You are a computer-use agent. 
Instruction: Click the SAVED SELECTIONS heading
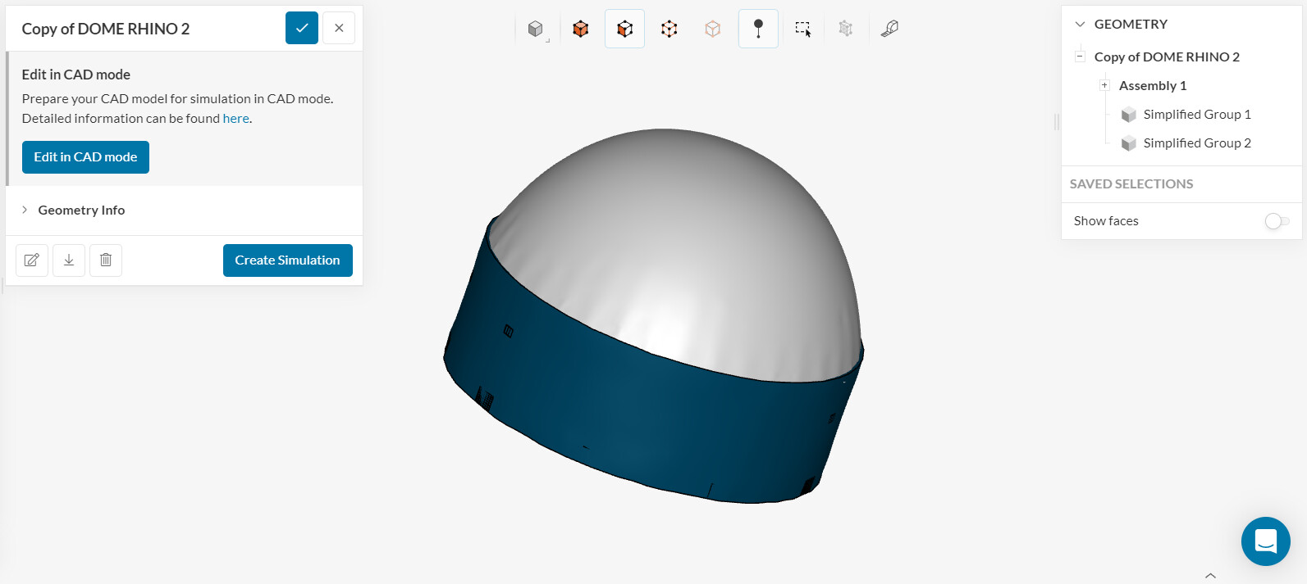click(x=1131, y=184)
